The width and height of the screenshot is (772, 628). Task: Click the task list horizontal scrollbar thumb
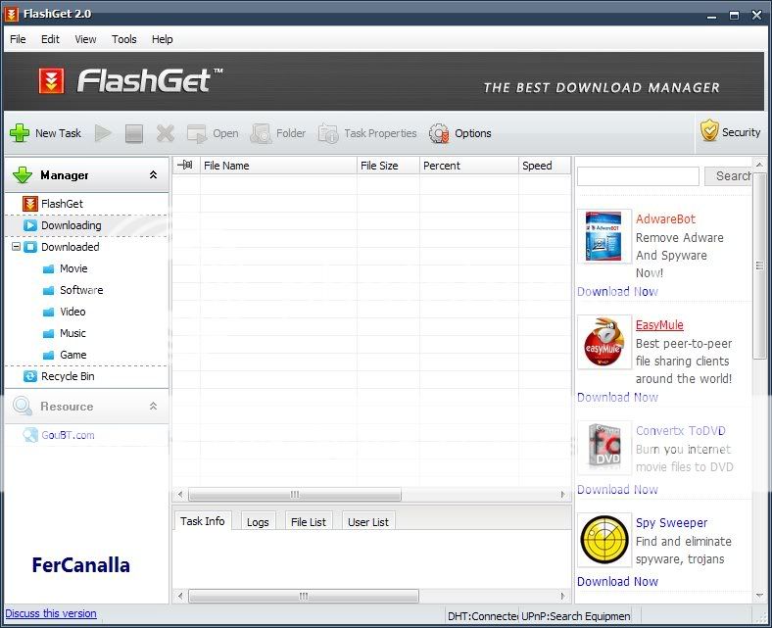295,494
